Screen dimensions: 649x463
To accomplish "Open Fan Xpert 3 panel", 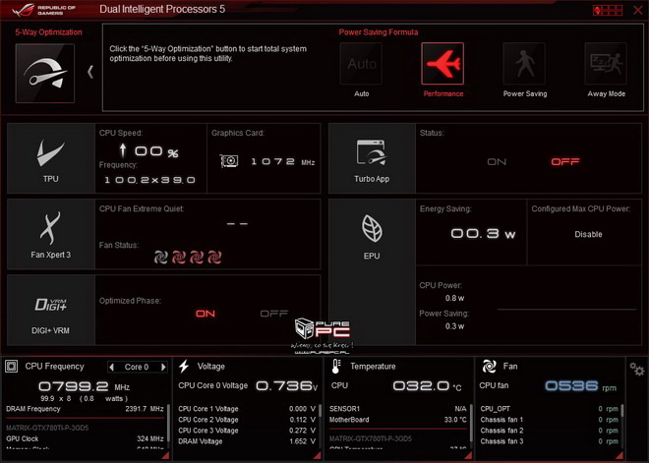I will pyautogui.click(x=51, y=234).
